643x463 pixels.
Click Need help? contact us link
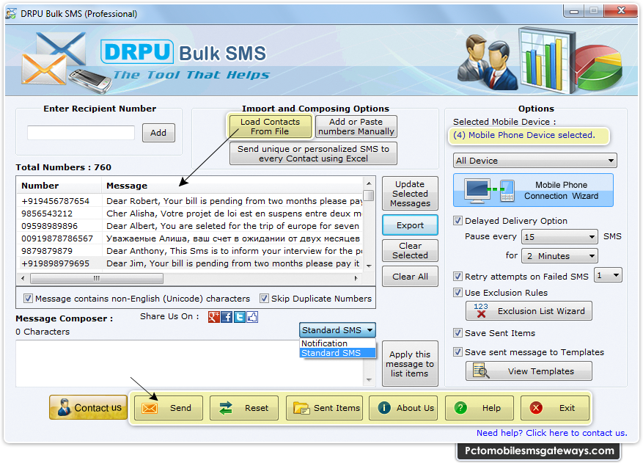click(x=551, y=433)
